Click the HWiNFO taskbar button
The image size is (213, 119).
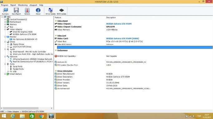tap(51, 116)
